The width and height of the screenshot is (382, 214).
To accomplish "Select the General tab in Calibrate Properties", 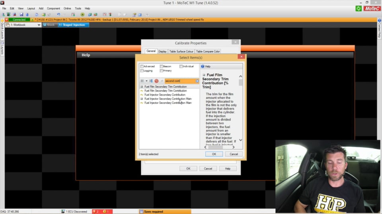I will click(x=151, y=51).
